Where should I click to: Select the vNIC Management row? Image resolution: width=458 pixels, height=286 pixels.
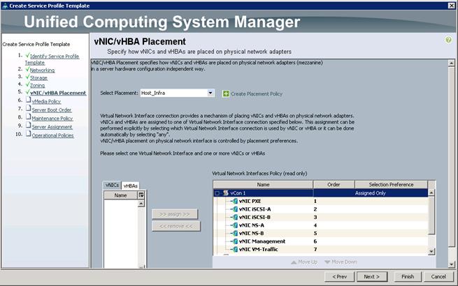[321, 241]
